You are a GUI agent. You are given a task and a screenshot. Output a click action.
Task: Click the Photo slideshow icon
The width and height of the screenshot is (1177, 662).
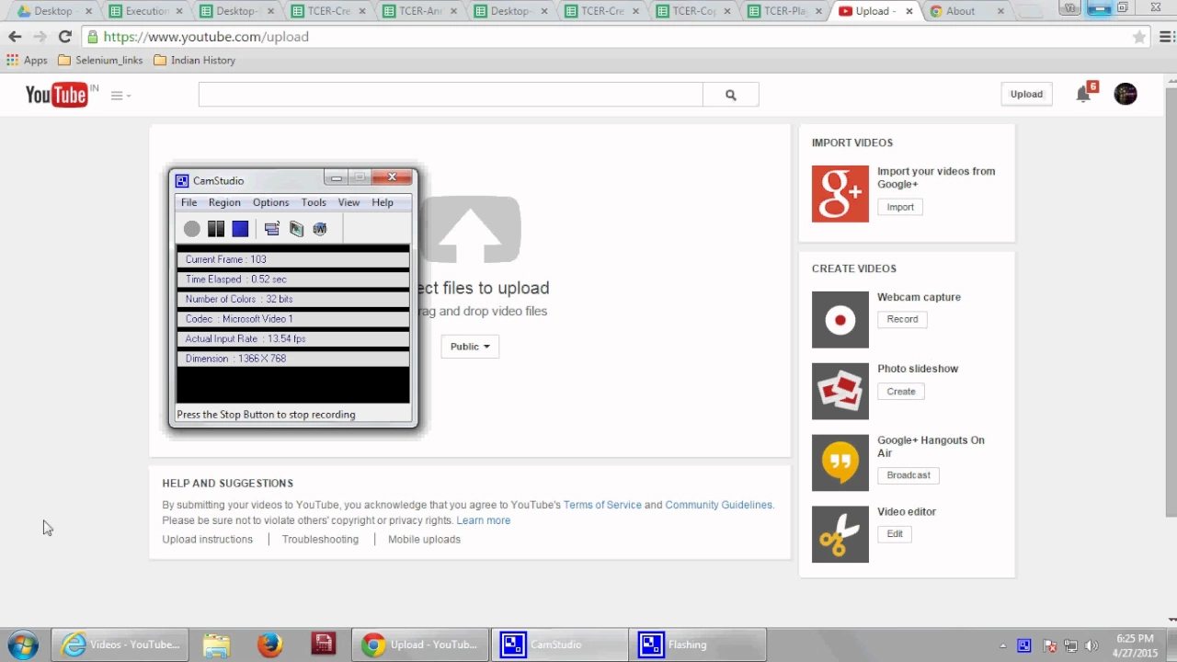click(840, 392)
